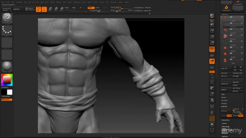Toggle Persp perspective view button
Screen dimensions: 246x138
(212, 49)
